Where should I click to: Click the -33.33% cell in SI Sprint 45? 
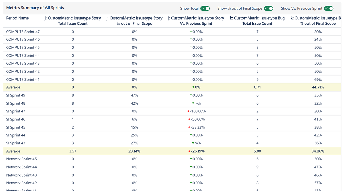(196, 128)
